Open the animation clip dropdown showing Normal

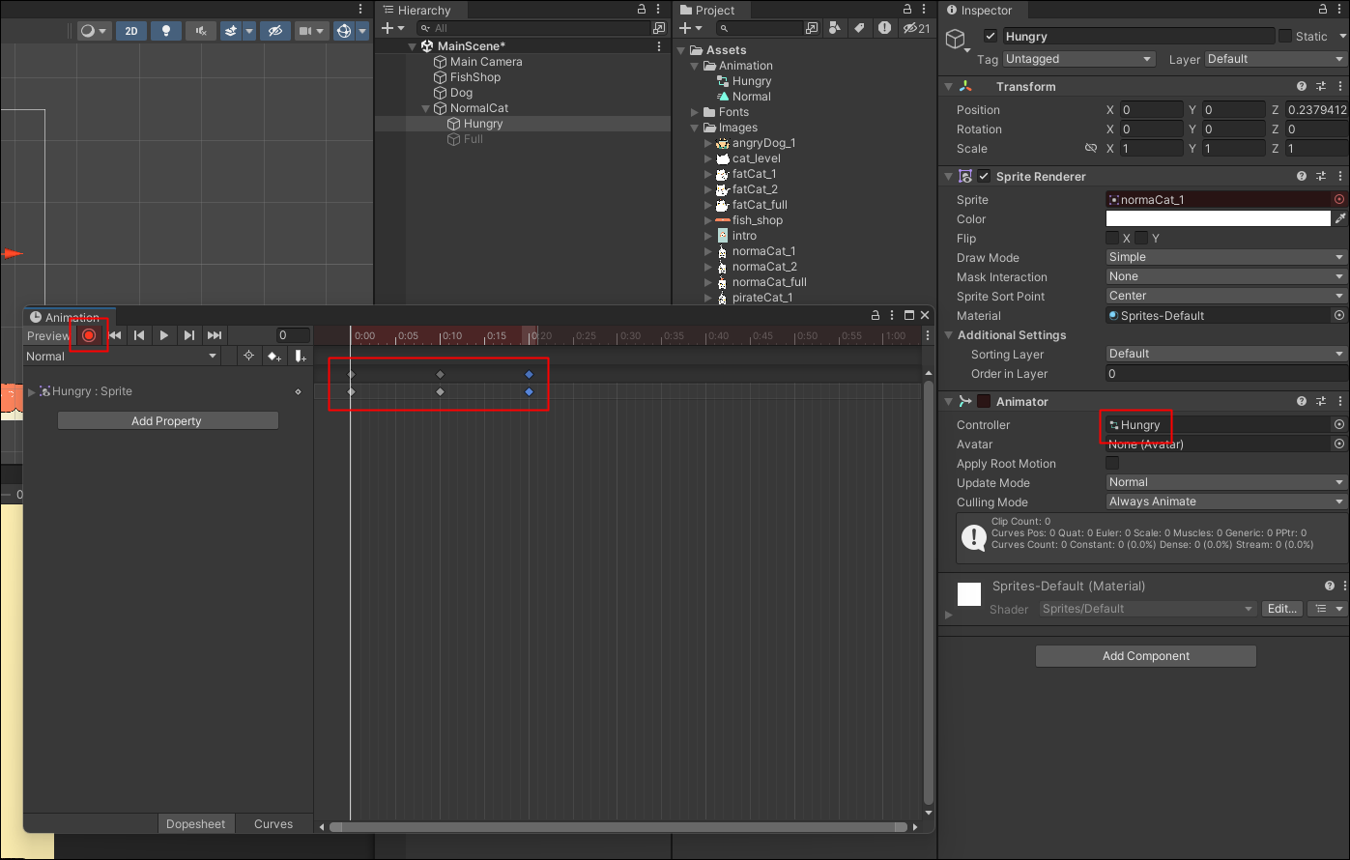tap(122, 356)
